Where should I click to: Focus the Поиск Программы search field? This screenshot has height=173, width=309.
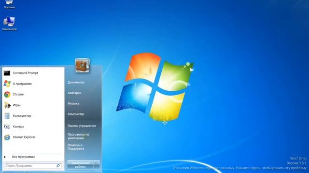coord(33,166)
